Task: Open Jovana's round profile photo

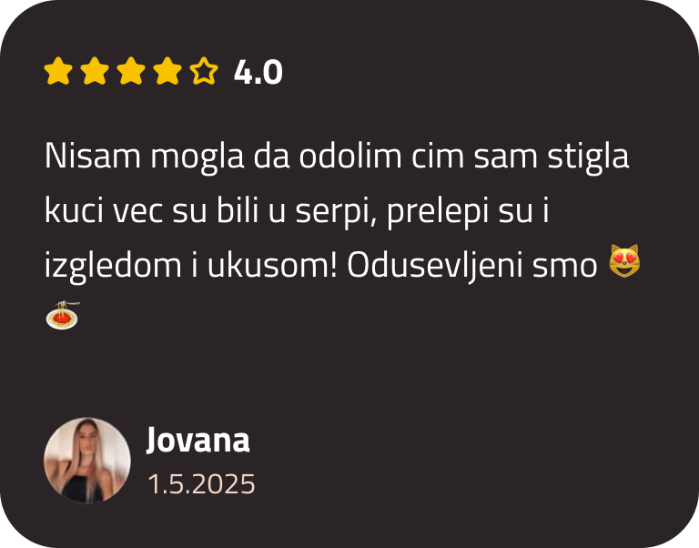Action: [87, 461]
